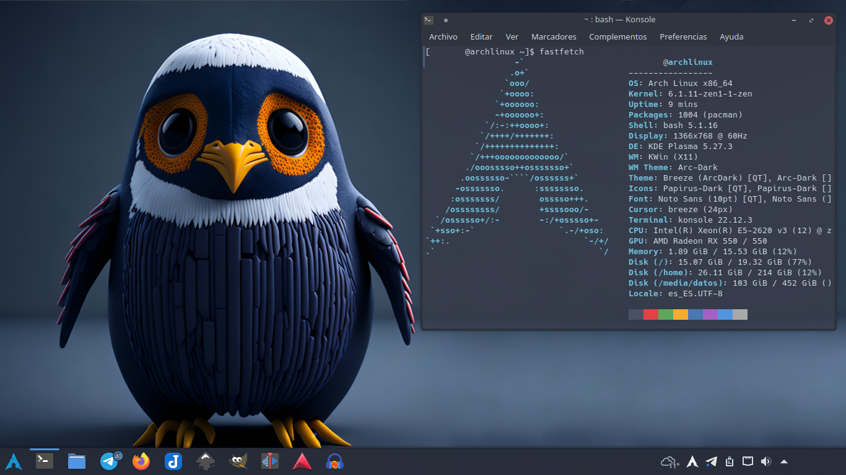
Task: Open Telegram with 40 unread badge
Action: coord(110,461)
